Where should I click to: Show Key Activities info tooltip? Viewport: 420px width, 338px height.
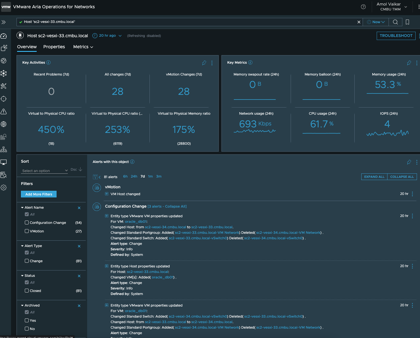click(x=49, y=63)
